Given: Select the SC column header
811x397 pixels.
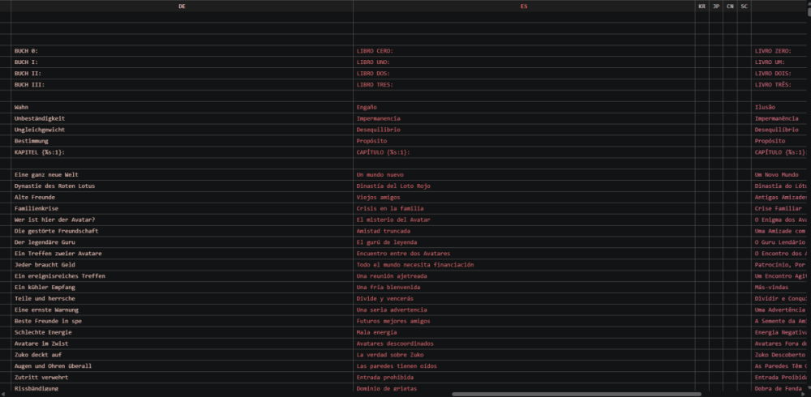Looking at the screenshot, I should coord(744,6).
